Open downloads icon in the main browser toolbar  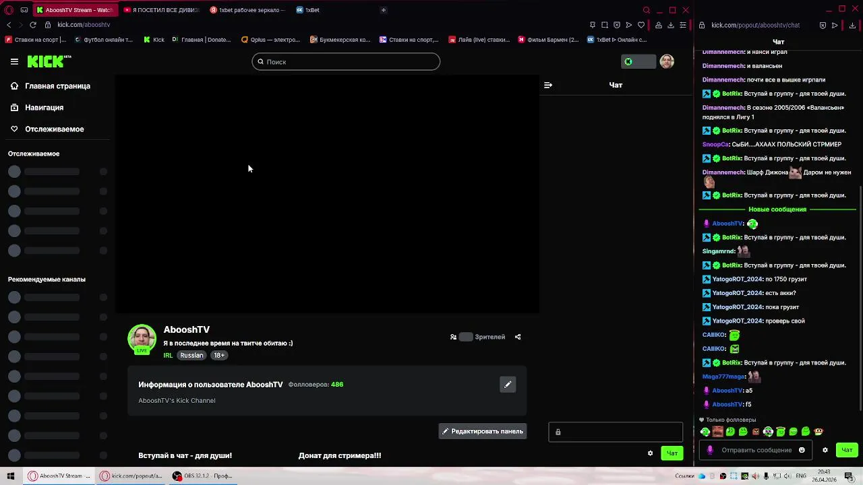(671, 25)
